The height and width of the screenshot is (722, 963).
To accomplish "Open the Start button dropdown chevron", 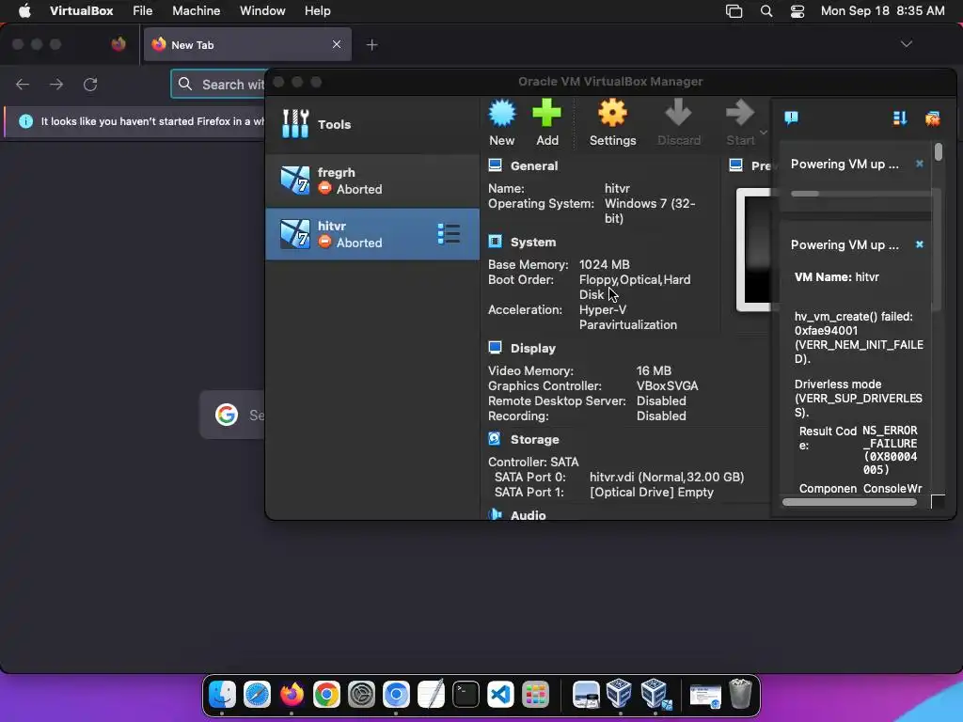I will point(764,132).
